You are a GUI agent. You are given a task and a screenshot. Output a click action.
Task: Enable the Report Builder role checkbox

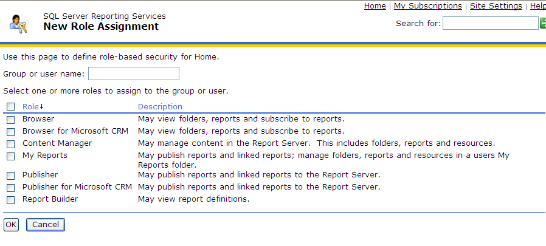10,200
